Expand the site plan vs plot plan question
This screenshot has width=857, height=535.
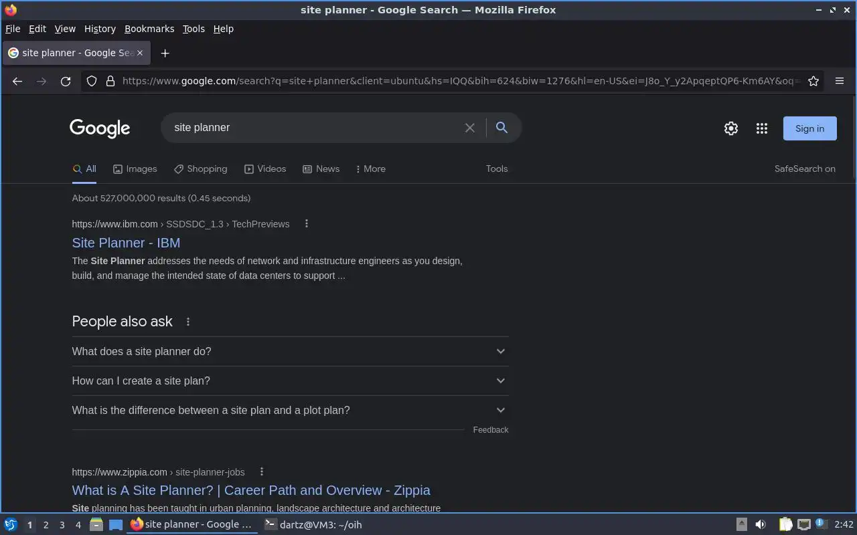pyautogui.click(x=290, y=410)
